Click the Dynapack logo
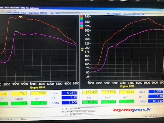The image size is (164, 123). 132,110
